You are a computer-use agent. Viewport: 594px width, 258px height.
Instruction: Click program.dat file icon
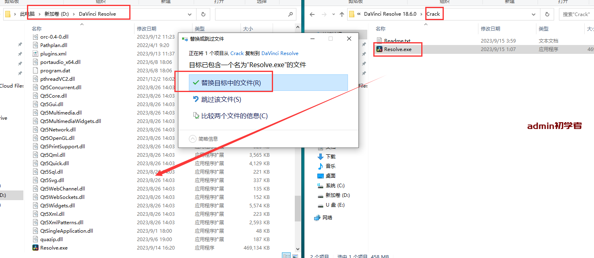(x=35, y=70)
